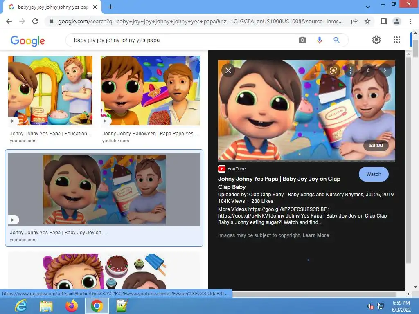Click the page's main vertical scrollbar thumb
The height and width of the screenshot is (314, 419).
(415, 48)
